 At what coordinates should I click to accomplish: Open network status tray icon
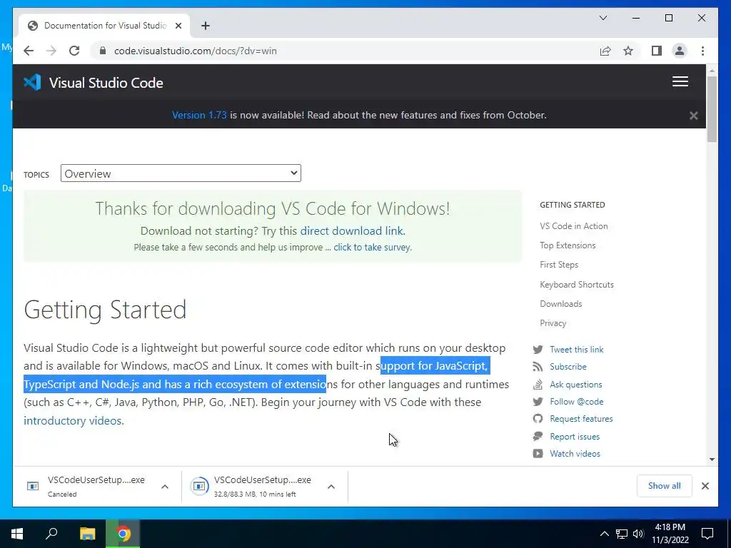tap(622, 534)
